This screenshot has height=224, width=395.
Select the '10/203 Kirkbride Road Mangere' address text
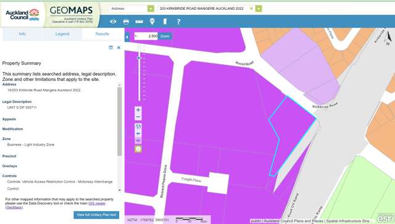(x=44, y=90)
